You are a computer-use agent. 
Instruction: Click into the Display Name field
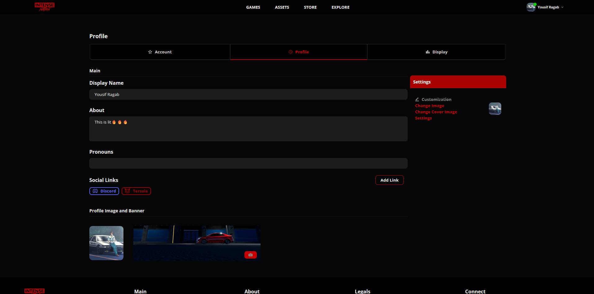pos(248,94)
